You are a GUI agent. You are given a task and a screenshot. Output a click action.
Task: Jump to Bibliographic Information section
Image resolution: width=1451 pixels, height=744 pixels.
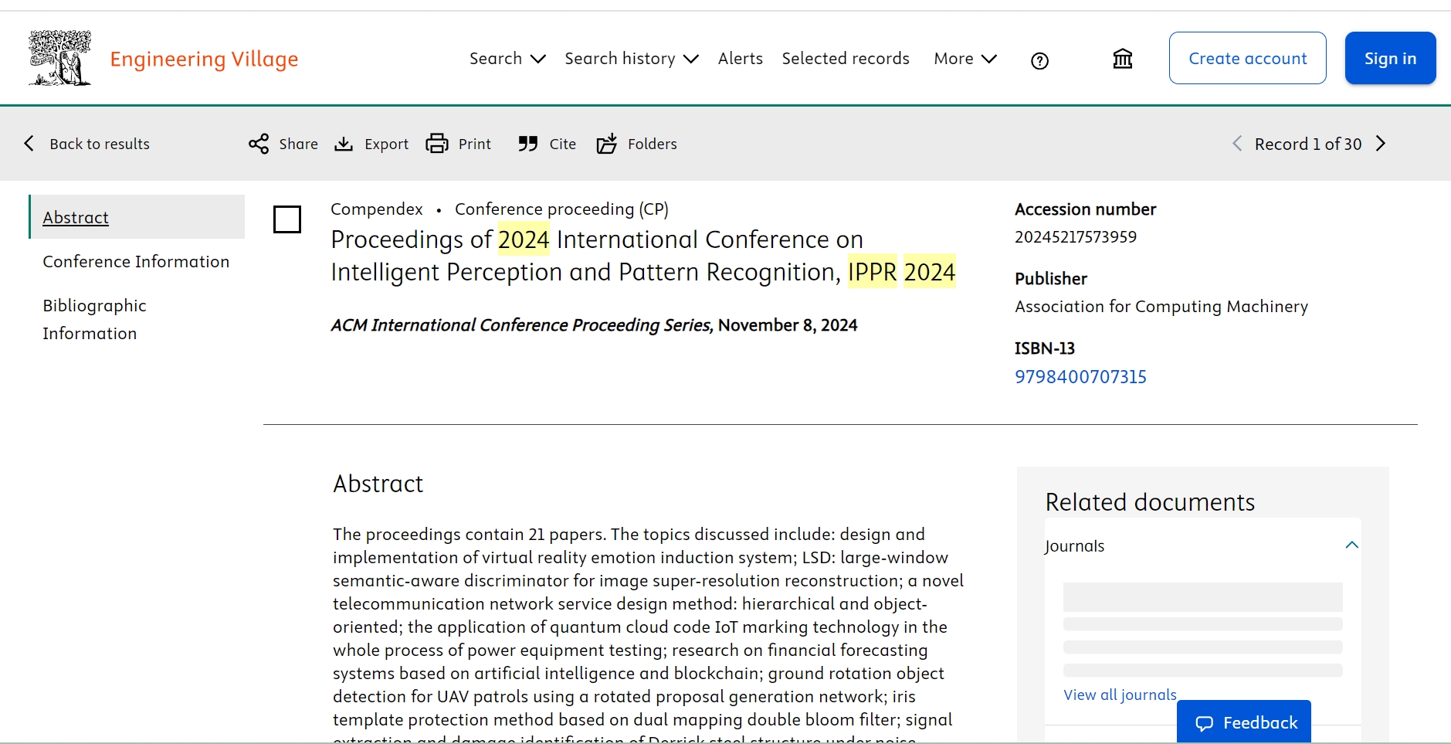point(94,319)
